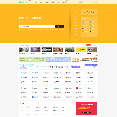Switch to the orange highlighted news tab pill
This screenshot has width=117, height=117.
coord(88,45)
